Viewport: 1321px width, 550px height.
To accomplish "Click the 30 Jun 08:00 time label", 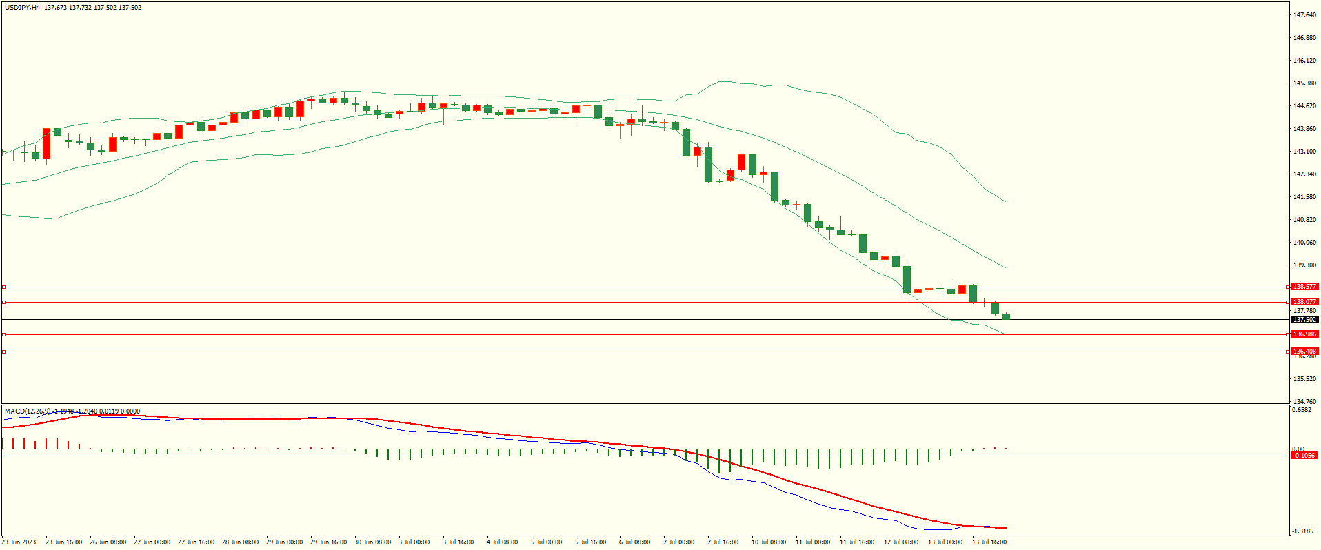I will pos(372,542).
